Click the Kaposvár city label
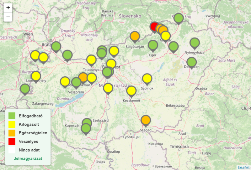251x170 pixels. 72,126
